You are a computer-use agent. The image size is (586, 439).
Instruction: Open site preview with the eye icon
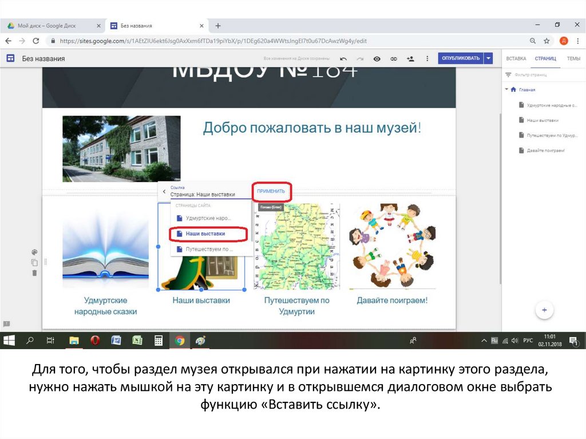tap(377, 59)
